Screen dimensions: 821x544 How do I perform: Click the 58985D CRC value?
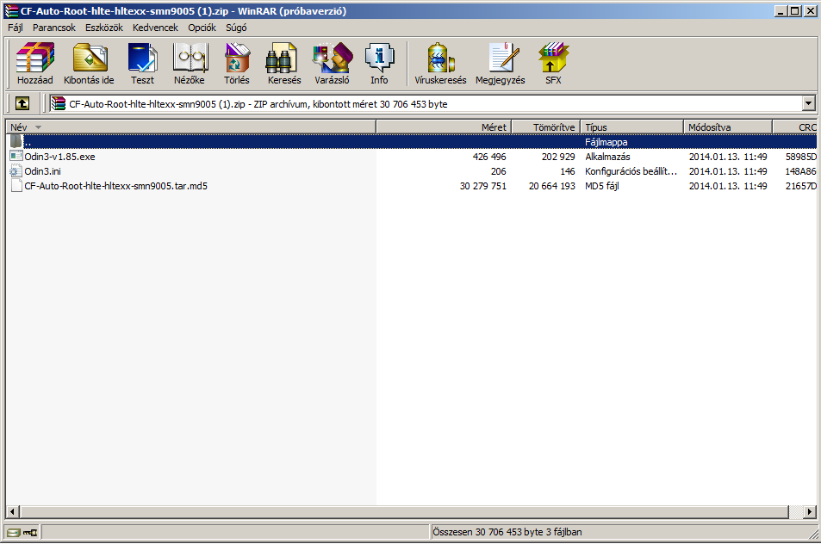(x=800, y=157)
